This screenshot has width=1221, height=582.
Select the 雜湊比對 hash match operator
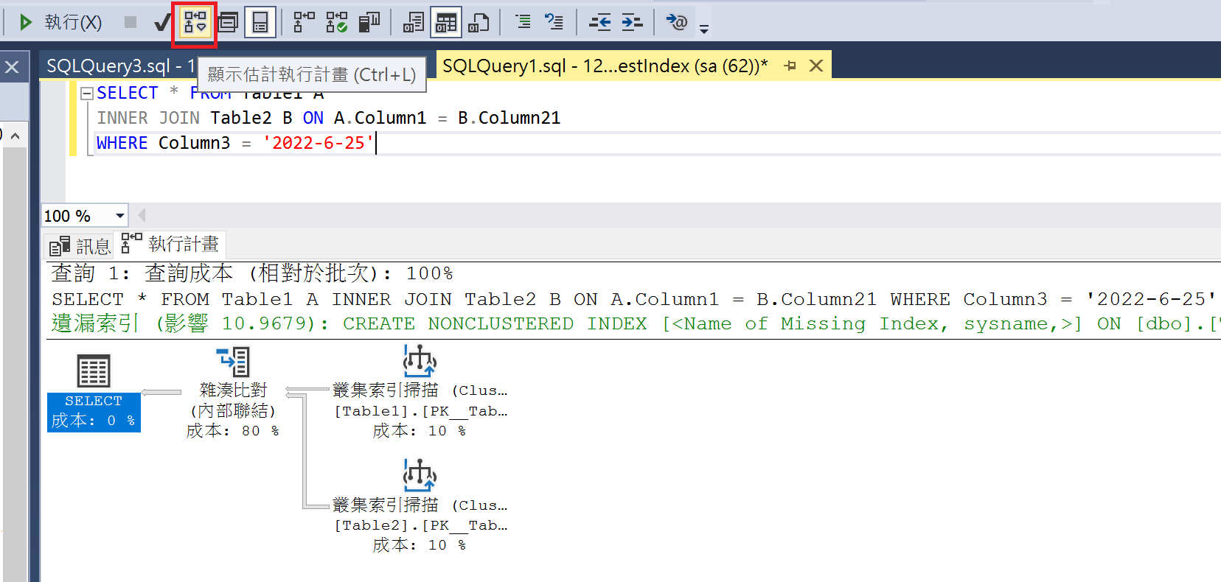tap(233, 393)
